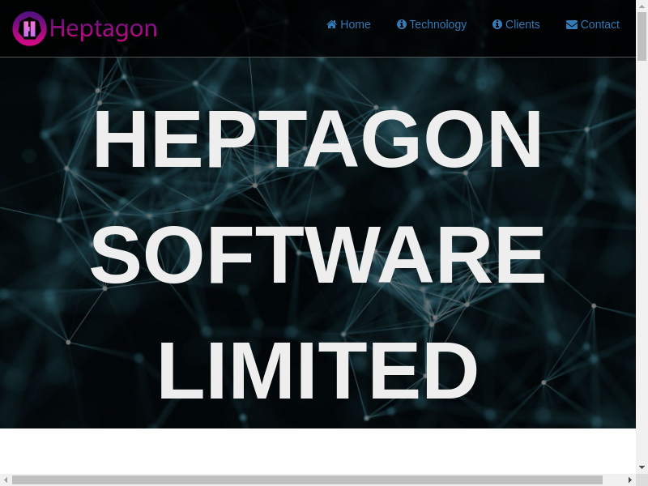Click the vertical scrollbar up arrow
The height and width of the screenshot is (486, 648).
[642, 6]
